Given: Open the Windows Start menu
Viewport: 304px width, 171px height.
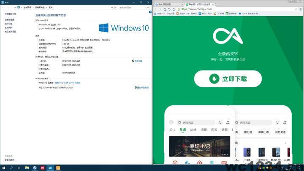Looking at the screenshot, I should [x=4, y=168].
